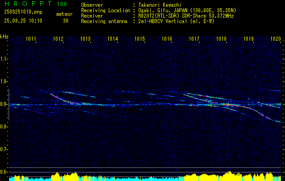Click the observer name Takanori Kawachi
This screenshot has height=181, width=285.
click(160, 5)
